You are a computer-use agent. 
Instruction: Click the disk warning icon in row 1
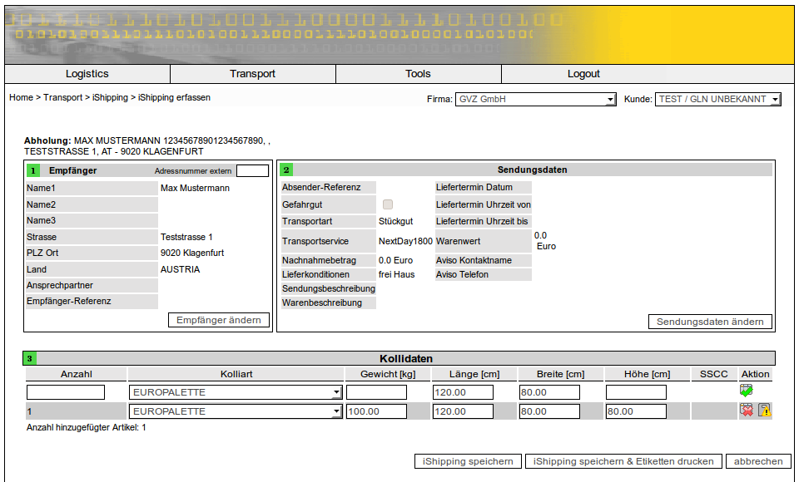click(x=764, y=411)
